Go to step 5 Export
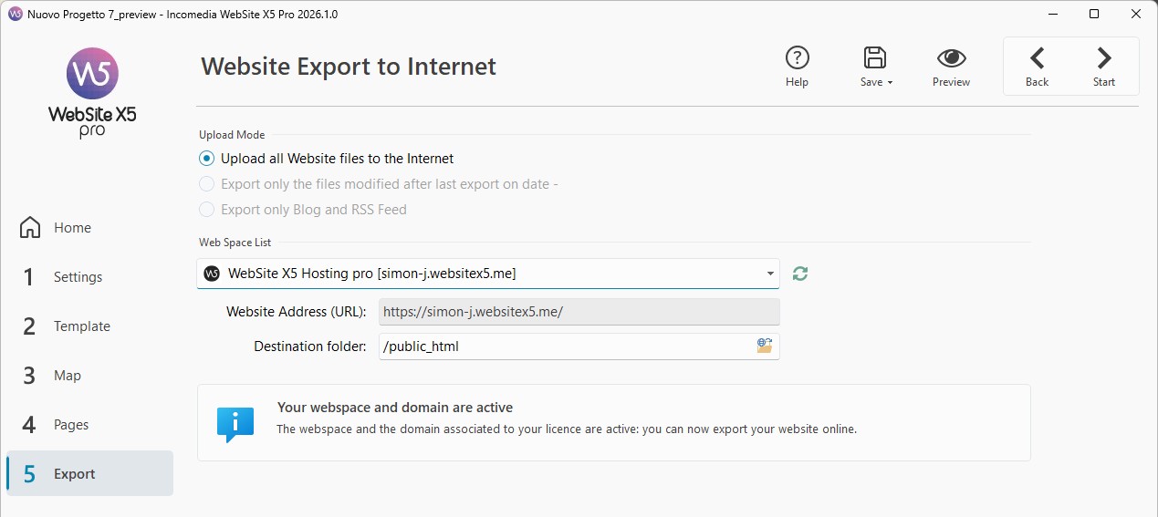Image resolution: width=1158 pixels, height=517 pixels. [89, 473]
